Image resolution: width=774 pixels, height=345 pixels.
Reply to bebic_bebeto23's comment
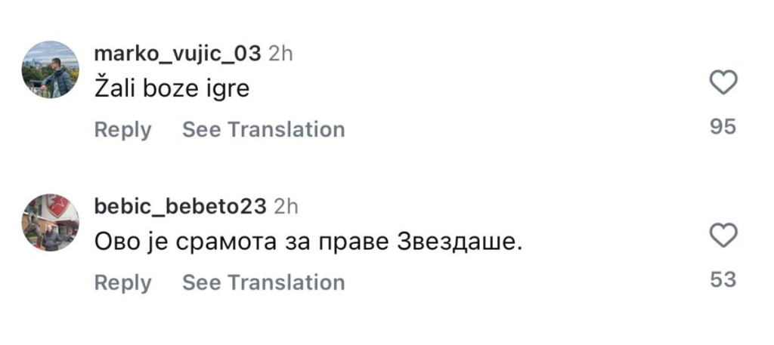(122, 282)
